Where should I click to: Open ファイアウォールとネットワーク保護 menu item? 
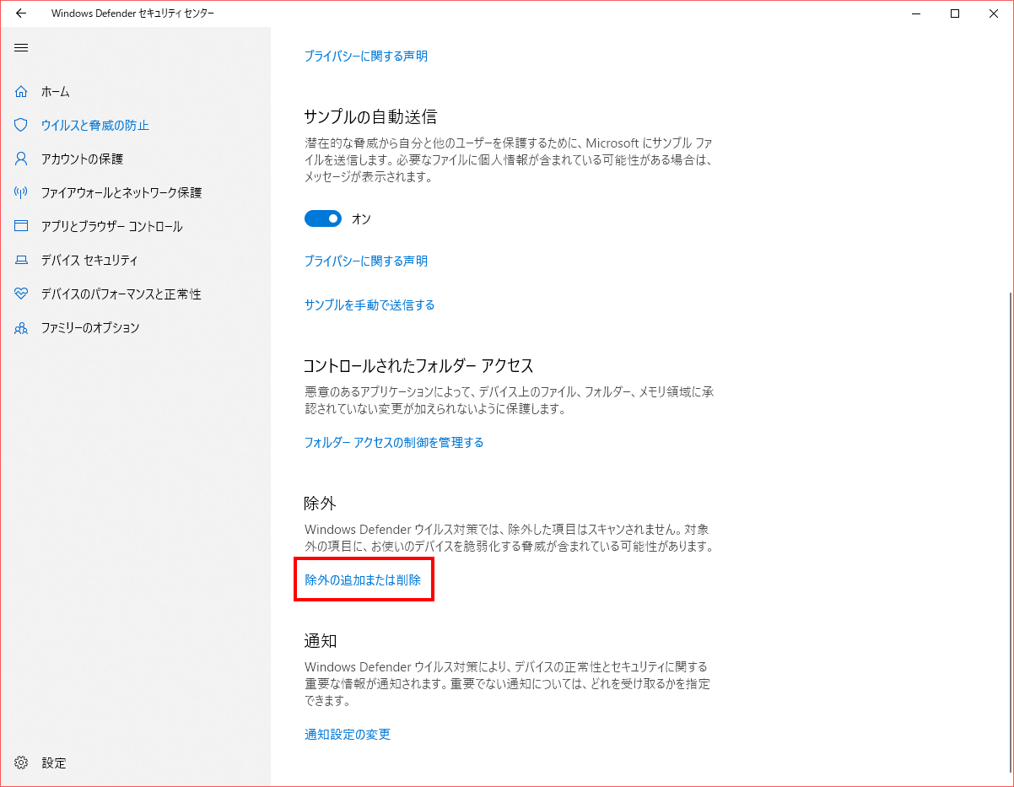tap(121, 192)
